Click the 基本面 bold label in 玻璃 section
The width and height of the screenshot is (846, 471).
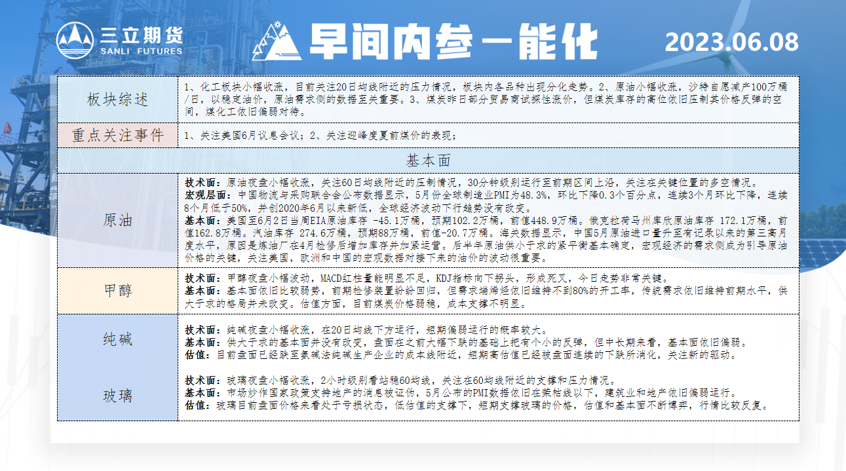click(x=201, y=394)
